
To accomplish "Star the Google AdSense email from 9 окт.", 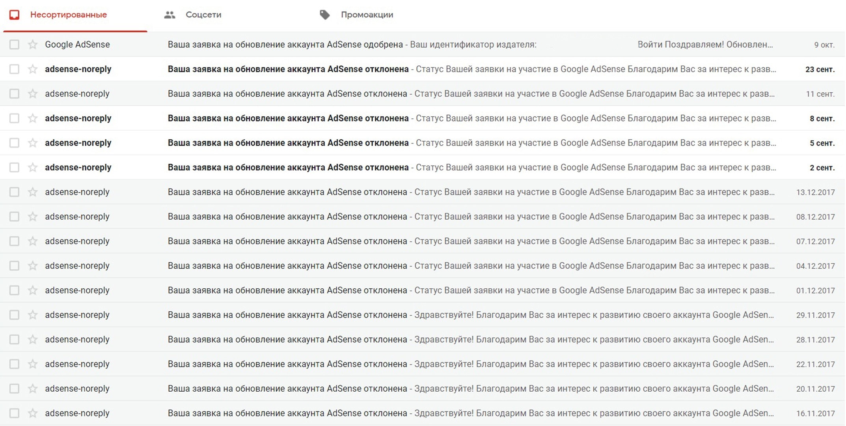I will pyautogui.click(x=33, y=45).
